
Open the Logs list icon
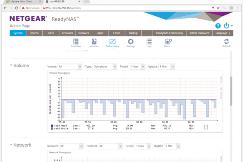click(149, 42)
